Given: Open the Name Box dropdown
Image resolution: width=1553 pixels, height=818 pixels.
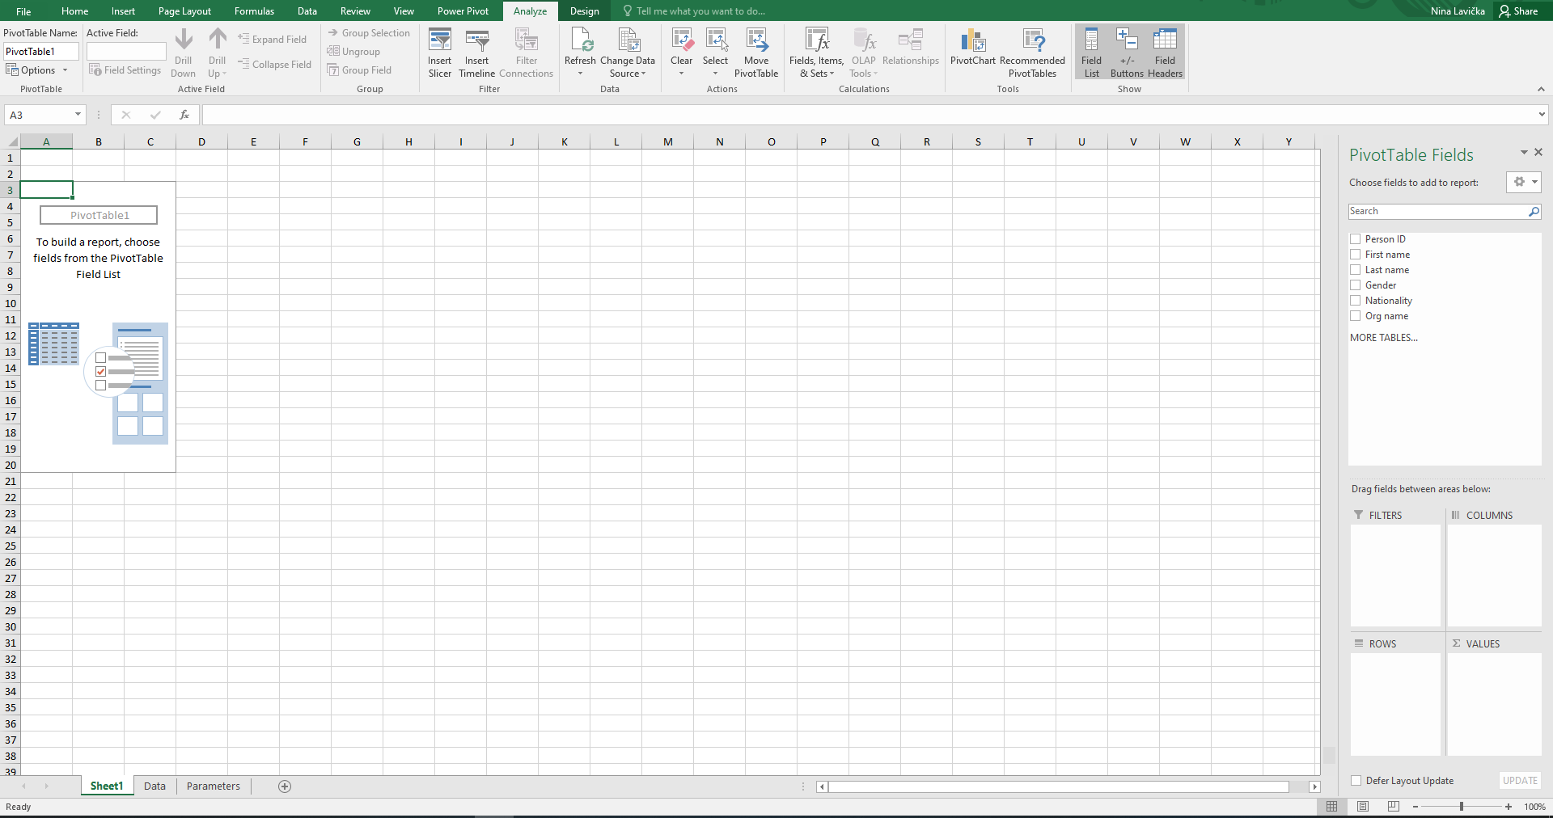Looking at the screenshot, I should pos(78,115).
